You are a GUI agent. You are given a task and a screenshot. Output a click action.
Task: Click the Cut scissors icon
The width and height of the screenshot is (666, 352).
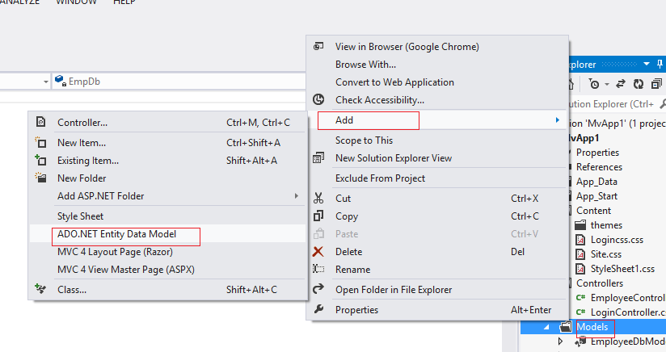[318, 199]
